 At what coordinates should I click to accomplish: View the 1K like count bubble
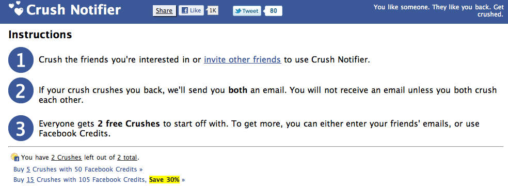pyautogui.click(x=212, y=11)
